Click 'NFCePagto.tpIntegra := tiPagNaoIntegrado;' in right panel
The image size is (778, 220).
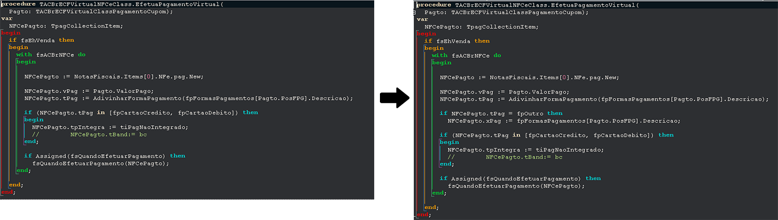click(526, 150)
